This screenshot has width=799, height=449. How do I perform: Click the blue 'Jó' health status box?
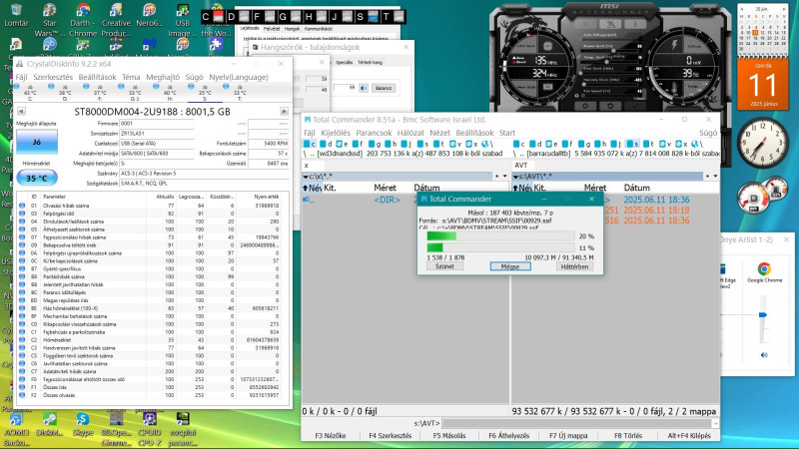coord(37,142)
